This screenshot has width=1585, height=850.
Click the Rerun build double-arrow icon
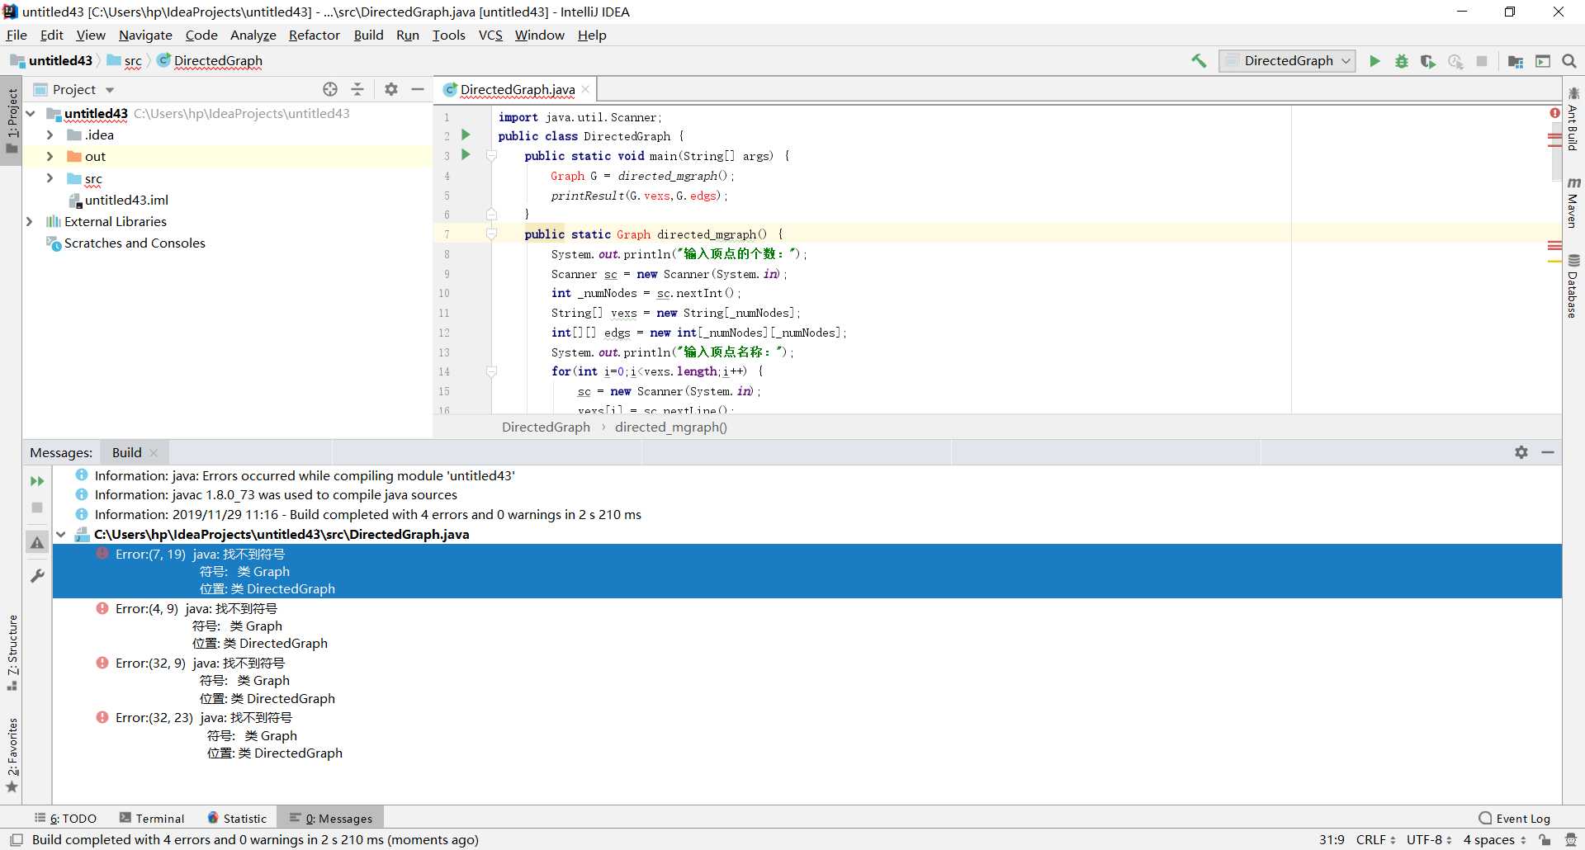point(37,481)
